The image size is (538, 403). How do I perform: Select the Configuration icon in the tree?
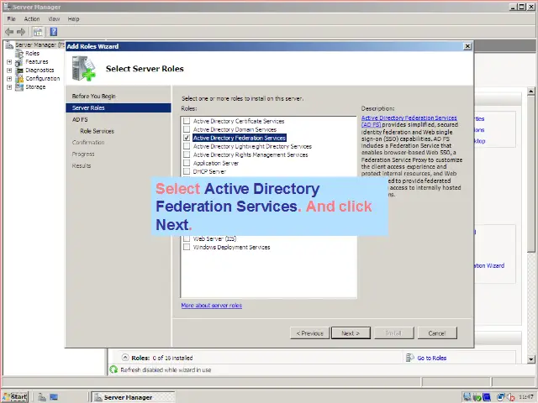tap(19, 78)
